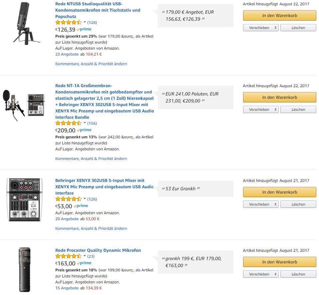
Task: Expand rating popover arrow for Rode NT-1A bundle
Action: [85, 123]
